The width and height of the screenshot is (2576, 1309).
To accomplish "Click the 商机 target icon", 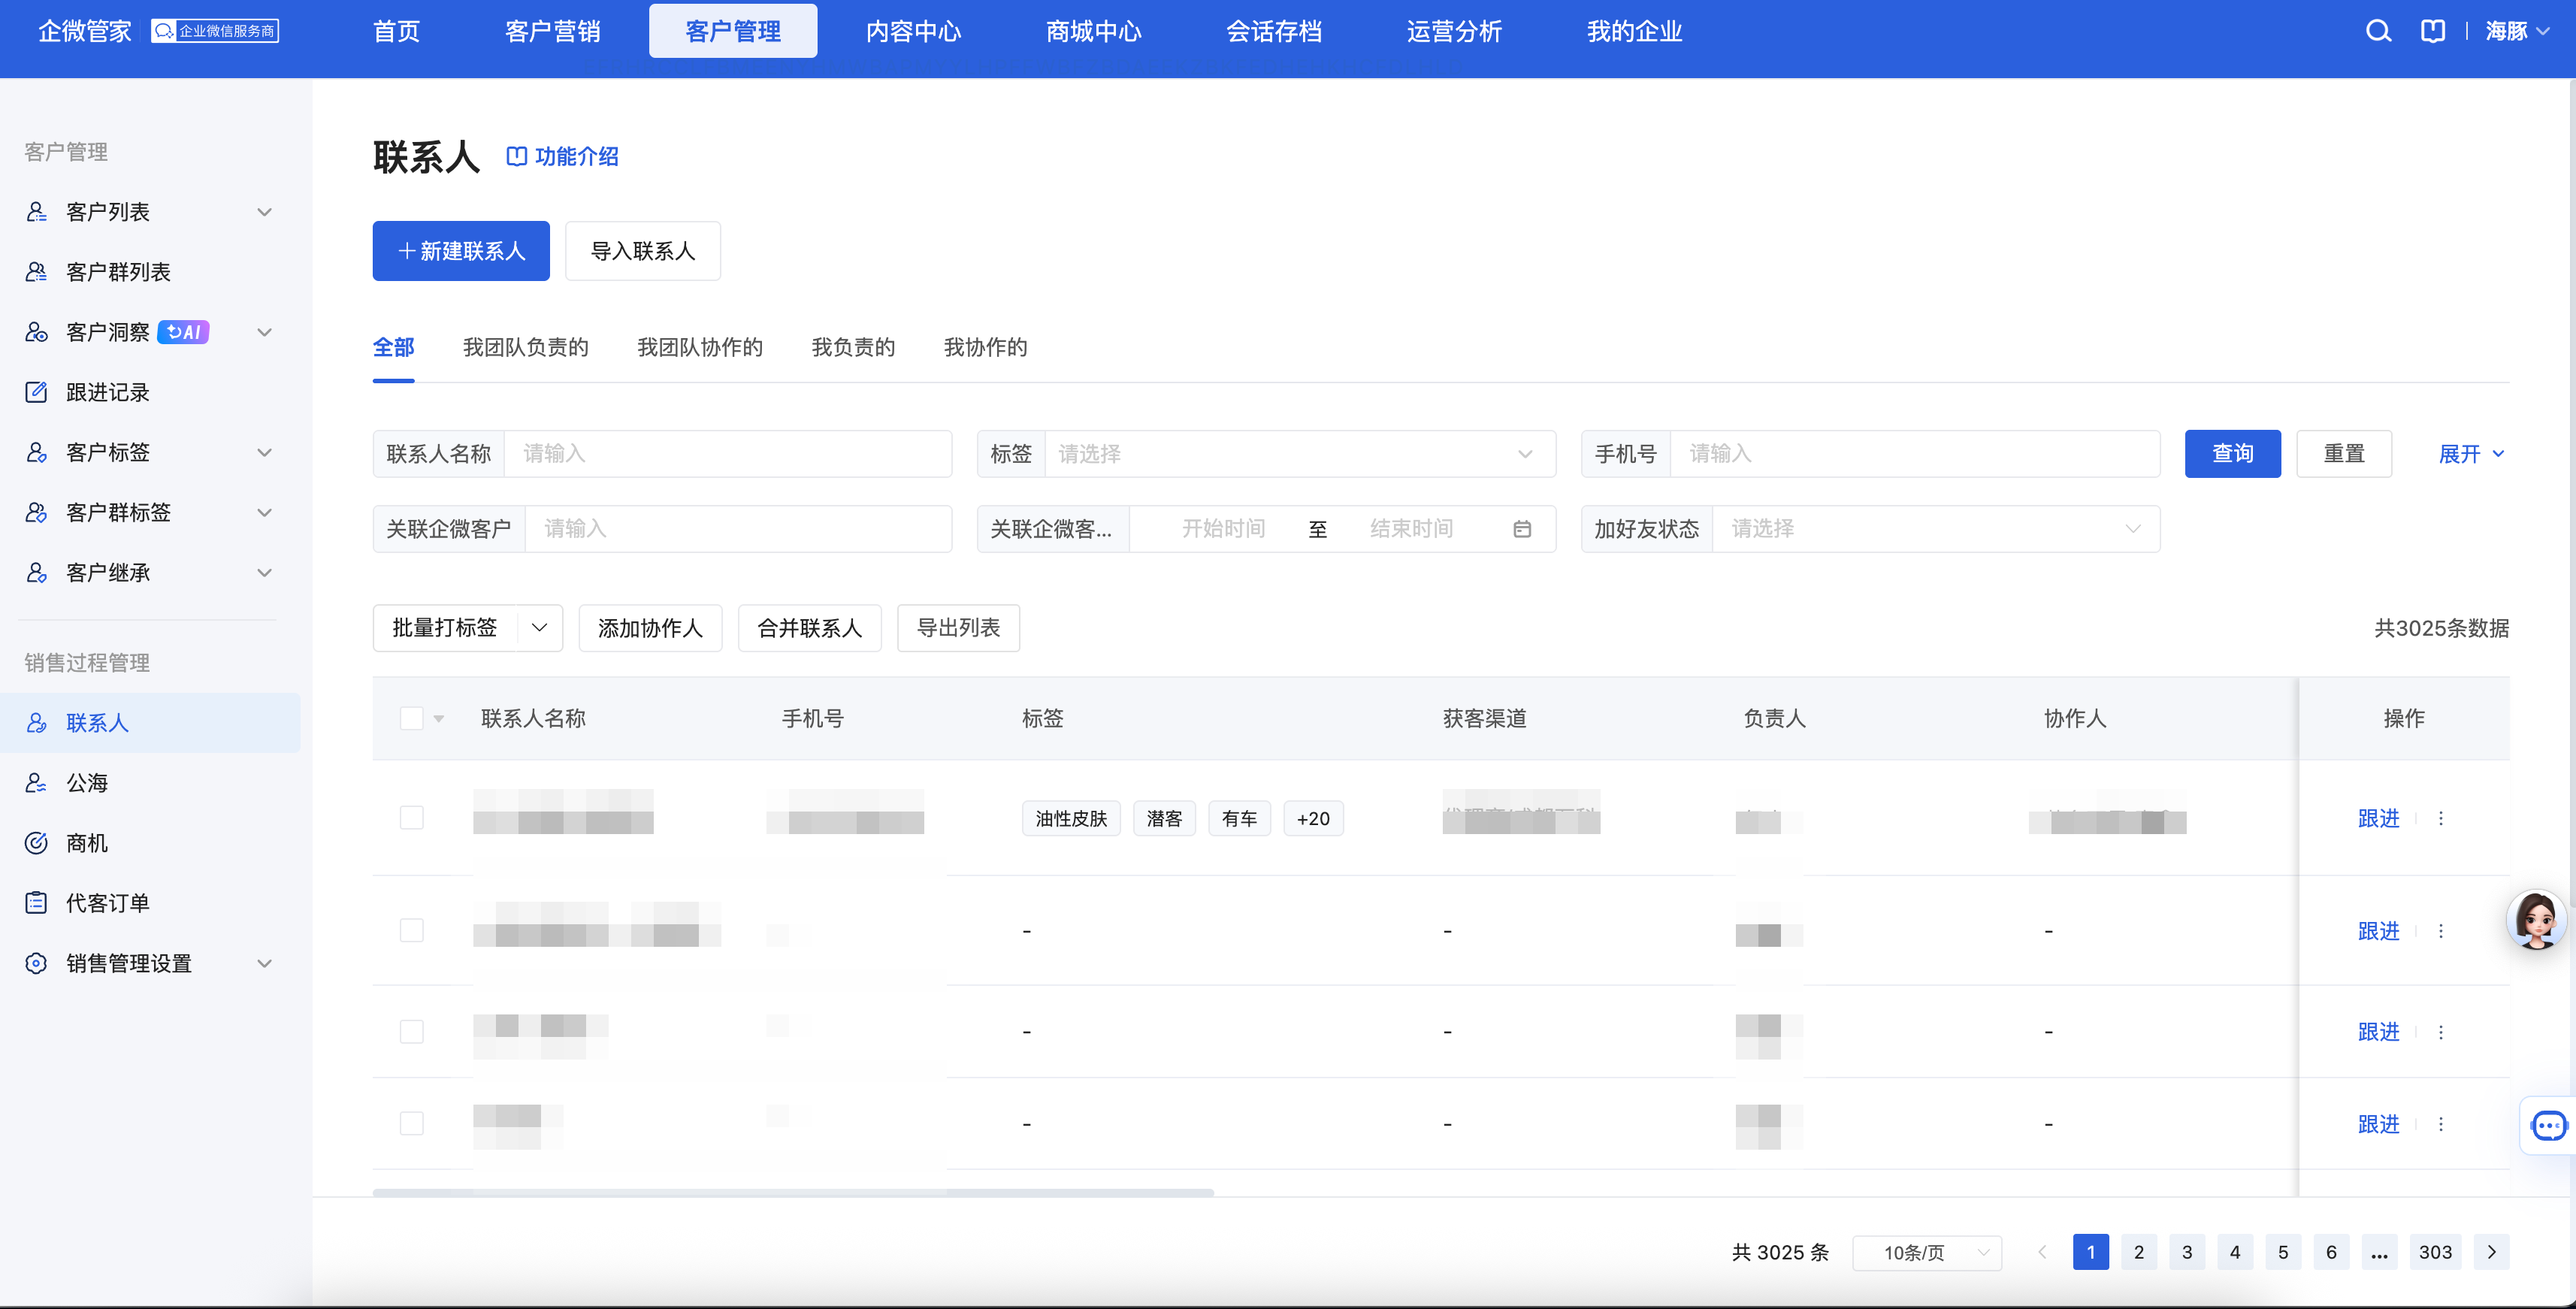I will (x=36, y=843).
